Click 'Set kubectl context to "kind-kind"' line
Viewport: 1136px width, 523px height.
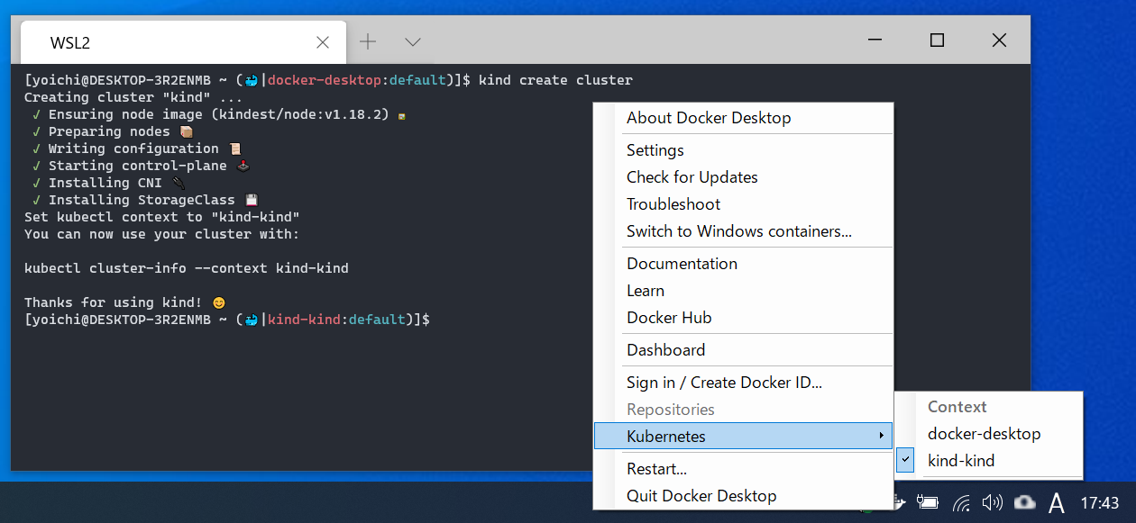(x=162, y=217)
